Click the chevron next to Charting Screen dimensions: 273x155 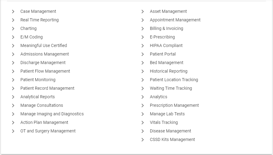click(13, 29)
